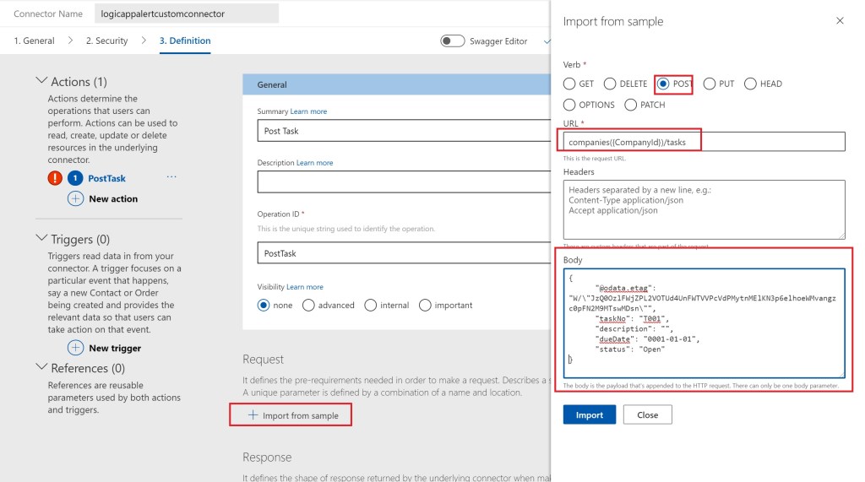Viewport: 865px width, 482px height.
Task: Click inside the URL input field
Action: [x=704, y=142]
